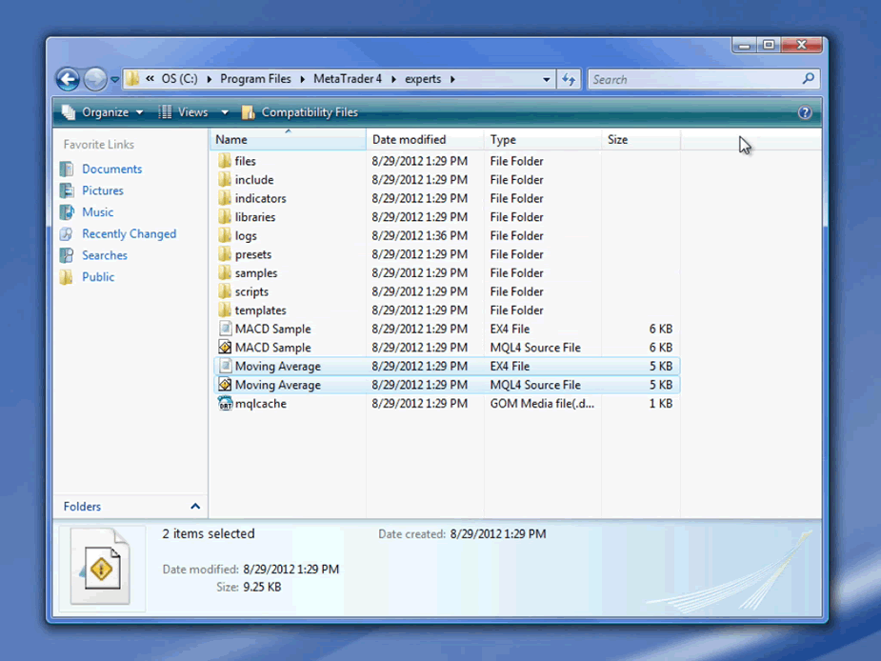Expand the arrow after MetaTrader 4 breadcrumb
The height and width of the screenshot is (661, 881).
coord(393,79)
